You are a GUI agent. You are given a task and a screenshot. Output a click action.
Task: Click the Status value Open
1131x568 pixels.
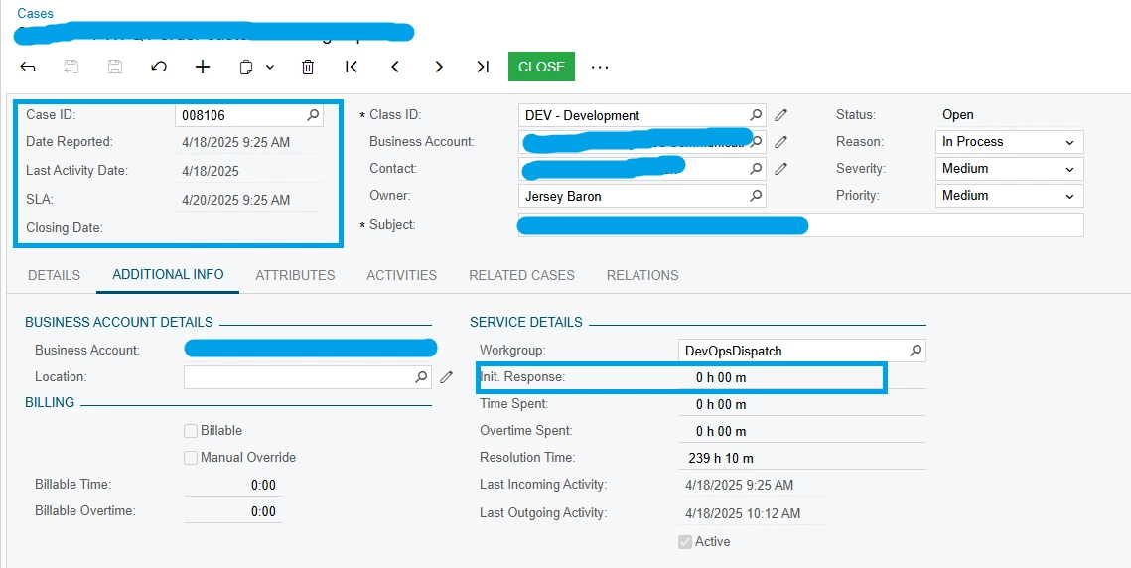coord(958,115)
